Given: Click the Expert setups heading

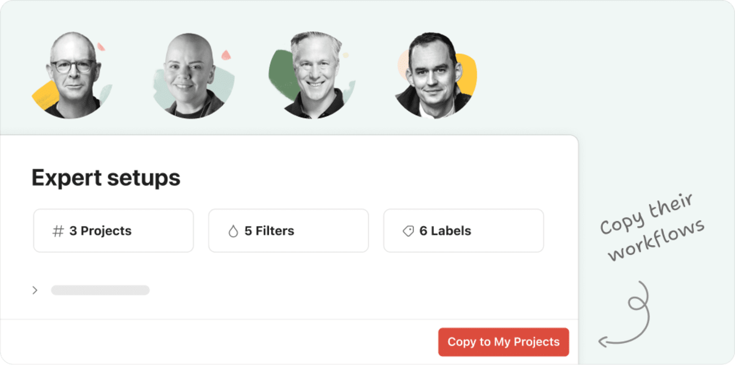Looking at the screenshot, I should (x=106, y=178).
